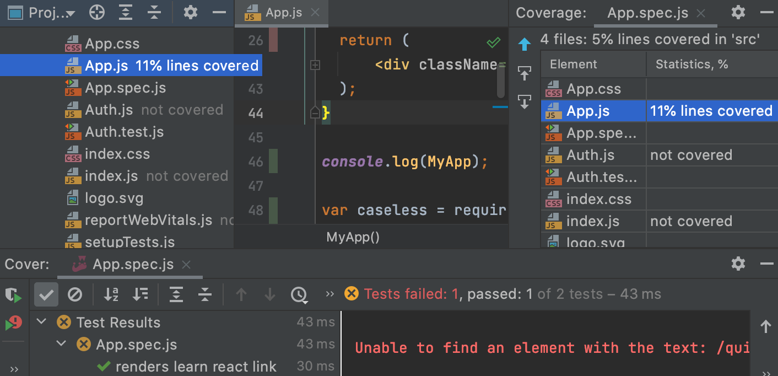Sort tests by duration
This screenshot has width=778, height=376.
point(140,295)
